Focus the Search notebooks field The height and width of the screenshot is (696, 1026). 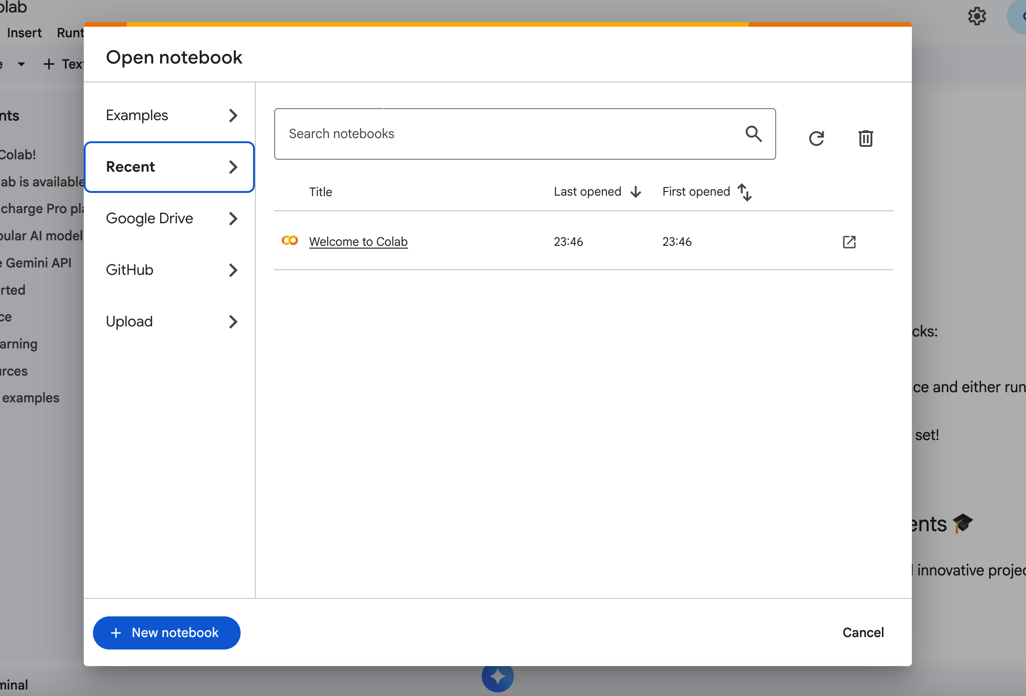[506, 134]
